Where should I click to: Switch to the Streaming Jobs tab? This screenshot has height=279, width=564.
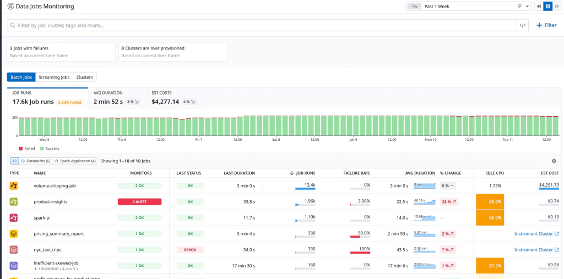click(x=54, y=77)
